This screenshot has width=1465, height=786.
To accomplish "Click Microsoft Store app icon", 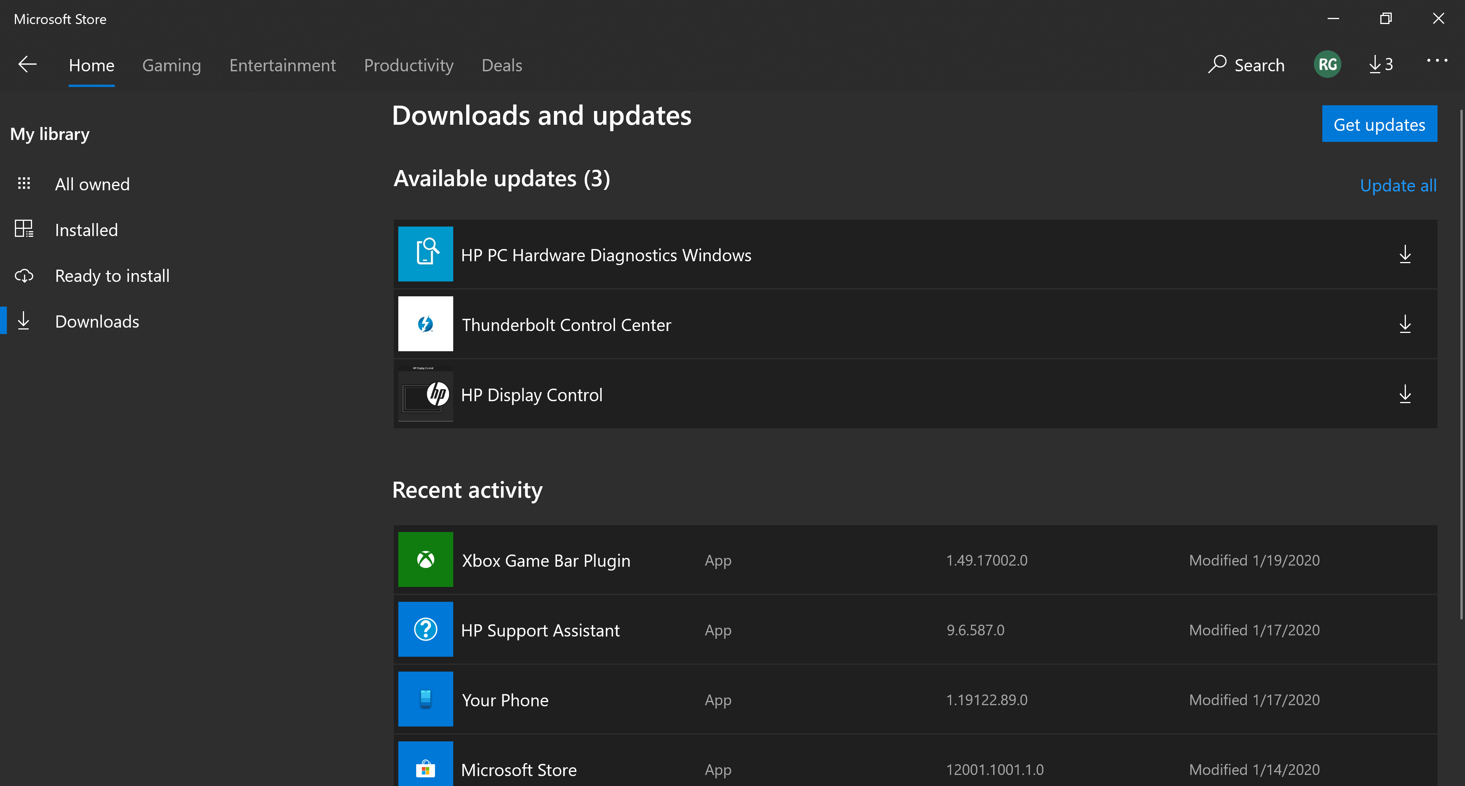I will [x=425, y=764].
